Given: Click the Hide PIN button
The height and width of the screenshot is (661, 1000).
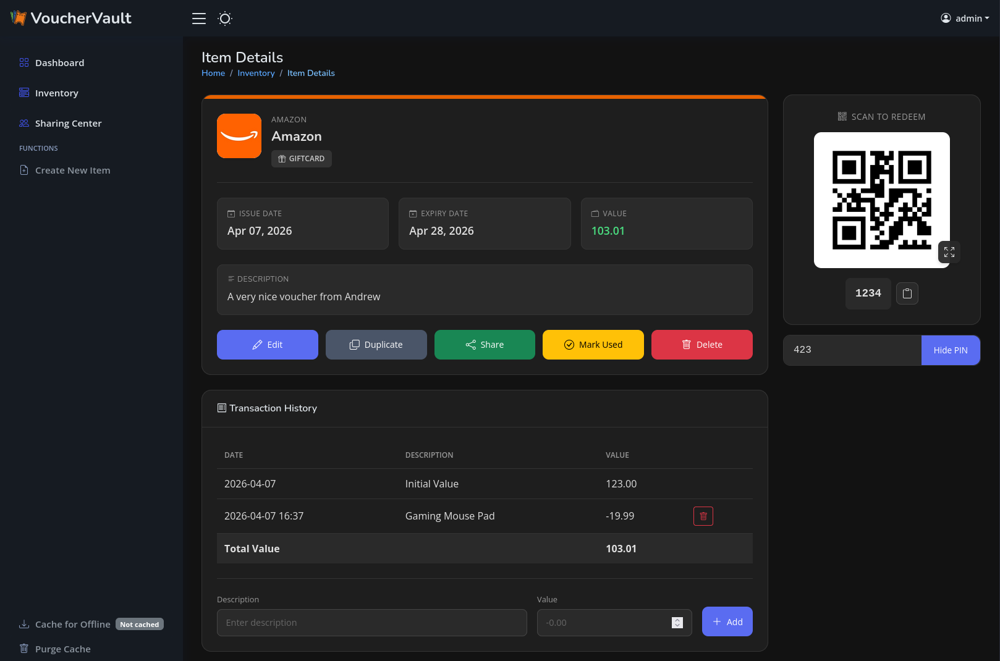Looking at the screenshot, I should click(951, 350).
